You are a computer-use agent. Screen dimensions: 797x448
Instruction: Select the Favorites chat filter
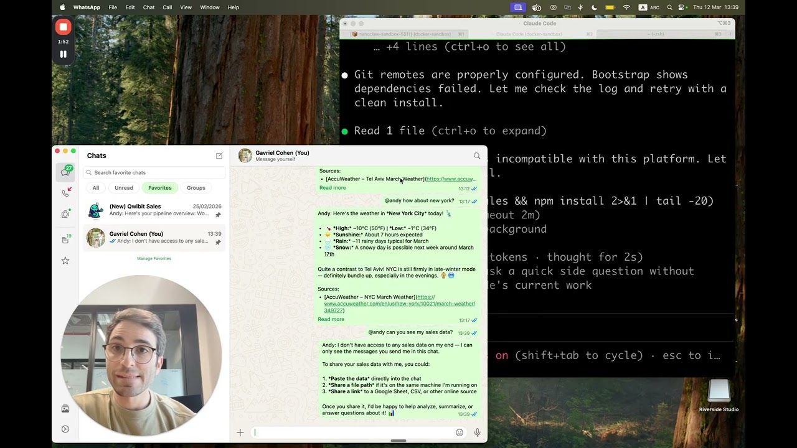click(x=160, y=187)
